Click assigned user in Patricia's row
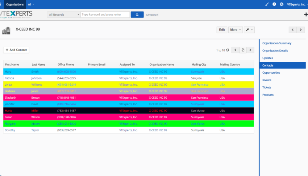Image resolution: width=308 pixels, height=176 pixels. pos(128,78)
